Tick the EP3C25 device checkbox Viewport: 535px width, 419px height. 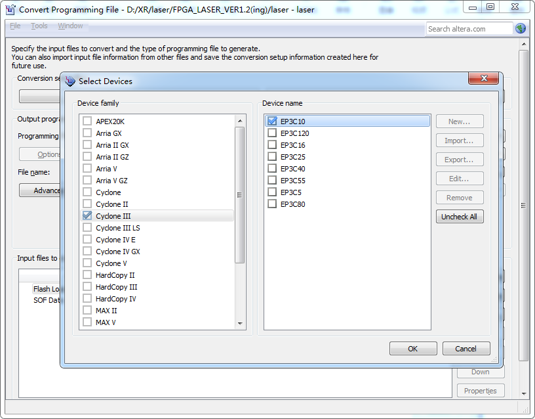click(272, 156)
